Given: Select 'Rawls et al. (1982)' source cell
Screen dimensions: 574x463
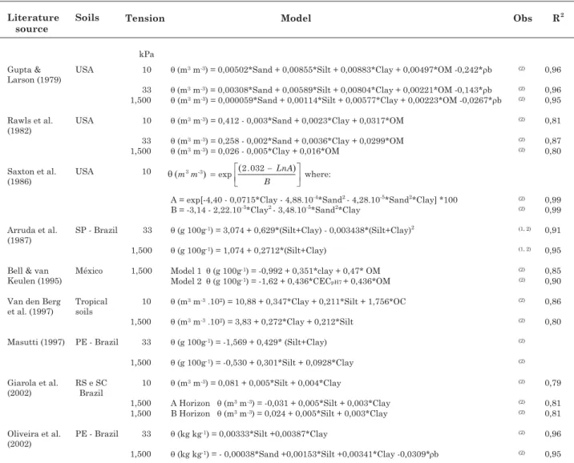Looking at the screenshot, I should [30, 126].
